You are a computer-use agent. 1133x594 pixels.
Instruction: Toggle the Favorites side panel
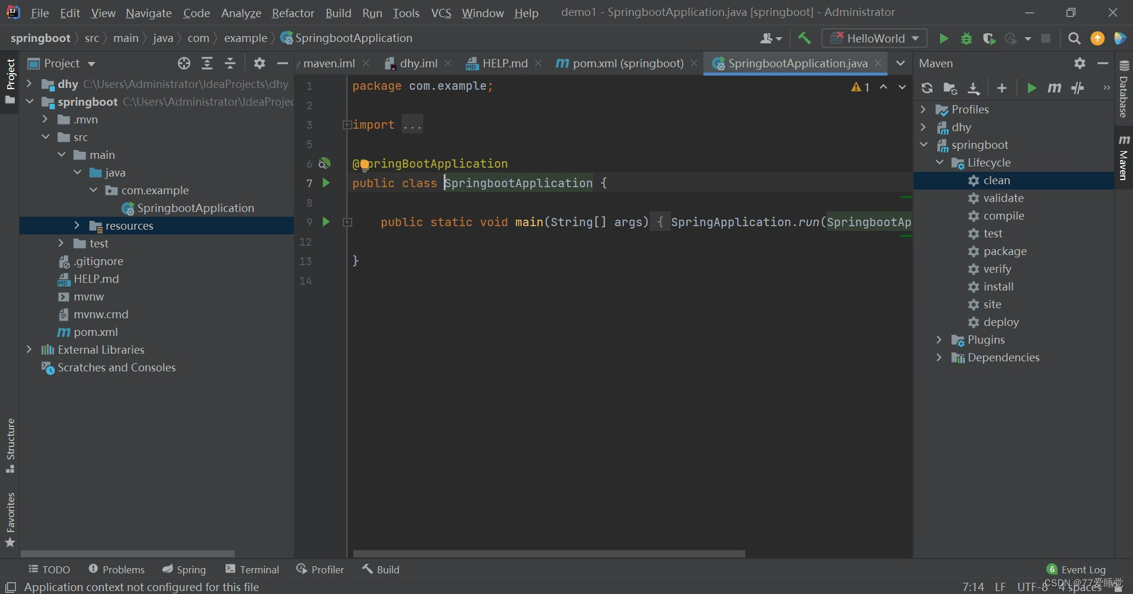(x=10, y=520)
